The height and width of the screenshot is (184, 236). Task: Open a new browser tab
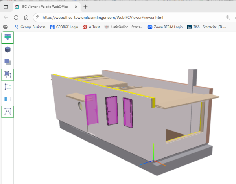[x=85, y=7]
